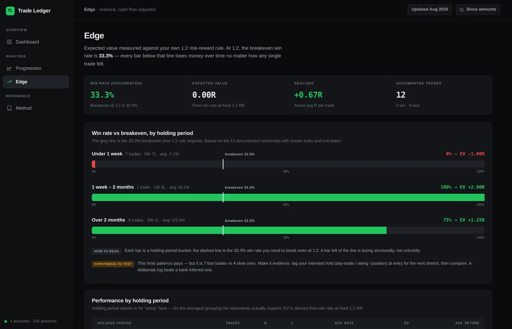Click the top bar 'Edge' breadcrumb
512x329 pixels.
click(x=90, y=10)
